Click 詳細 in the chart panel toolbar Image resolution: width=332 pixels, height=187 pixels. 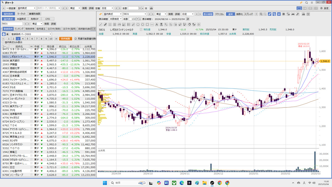[x=177, y=14]
